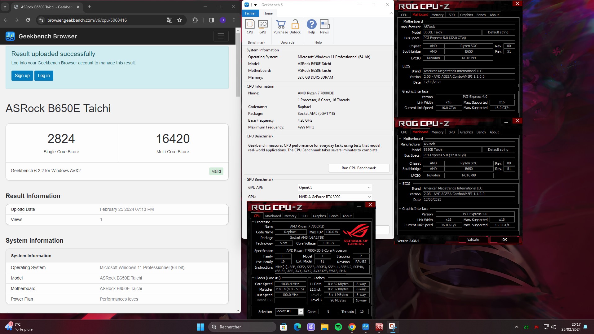Open Windows Start menu
594x334 pixels.
pos(200,327)
